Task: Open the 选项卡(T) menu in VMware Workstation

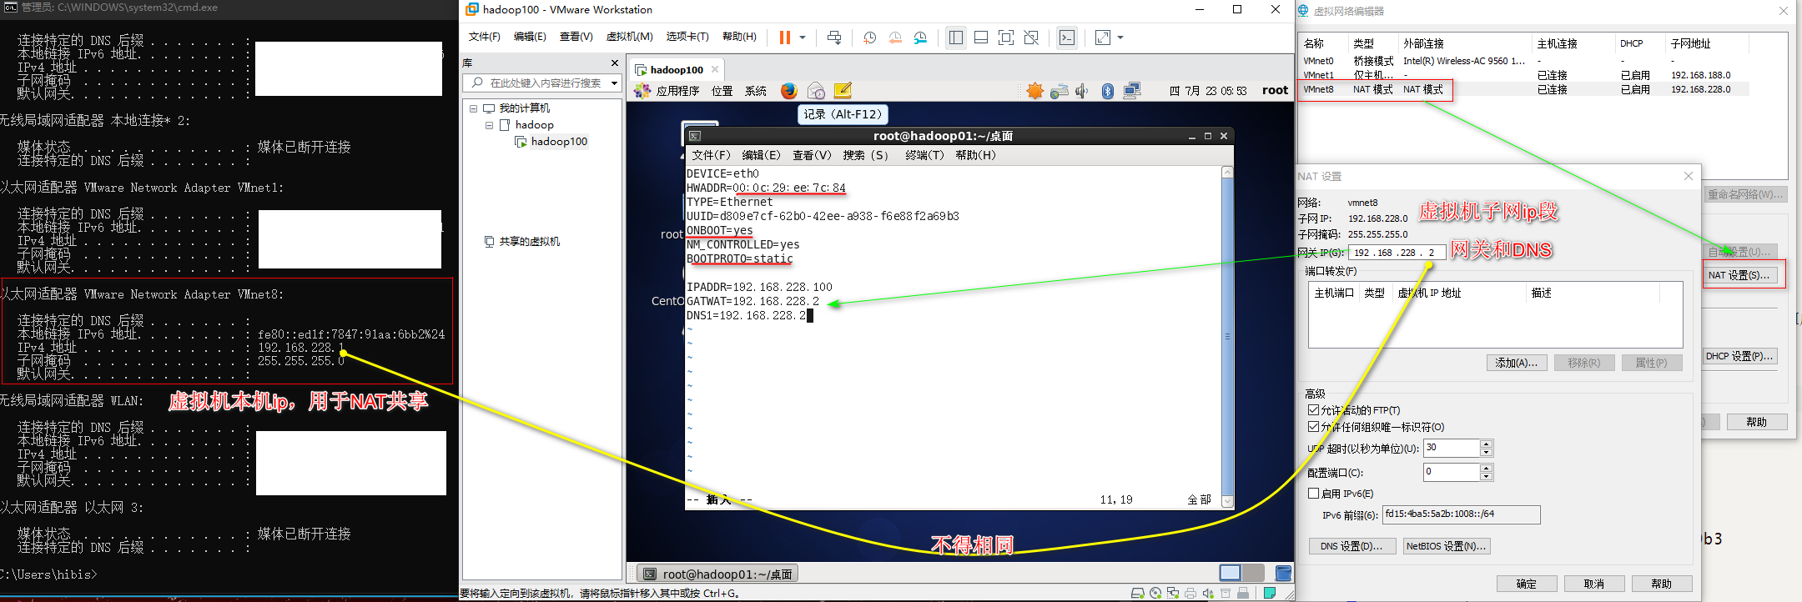Action: (687, 37)
